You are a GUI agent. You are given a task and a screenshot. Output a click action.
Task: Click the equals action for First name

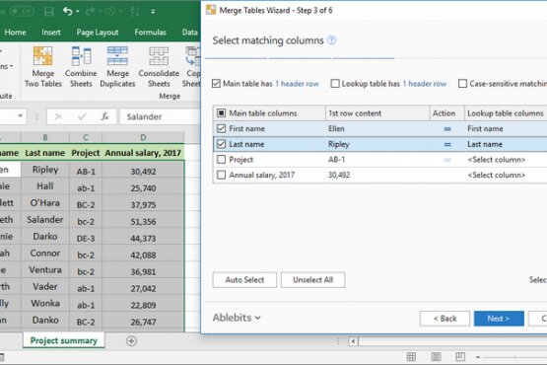[447, 129]
